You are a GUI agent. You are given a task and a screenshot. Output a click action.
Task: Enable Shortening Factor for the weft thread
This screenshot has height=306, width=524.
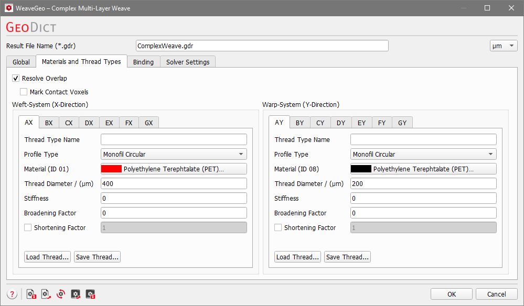[28, 228]
